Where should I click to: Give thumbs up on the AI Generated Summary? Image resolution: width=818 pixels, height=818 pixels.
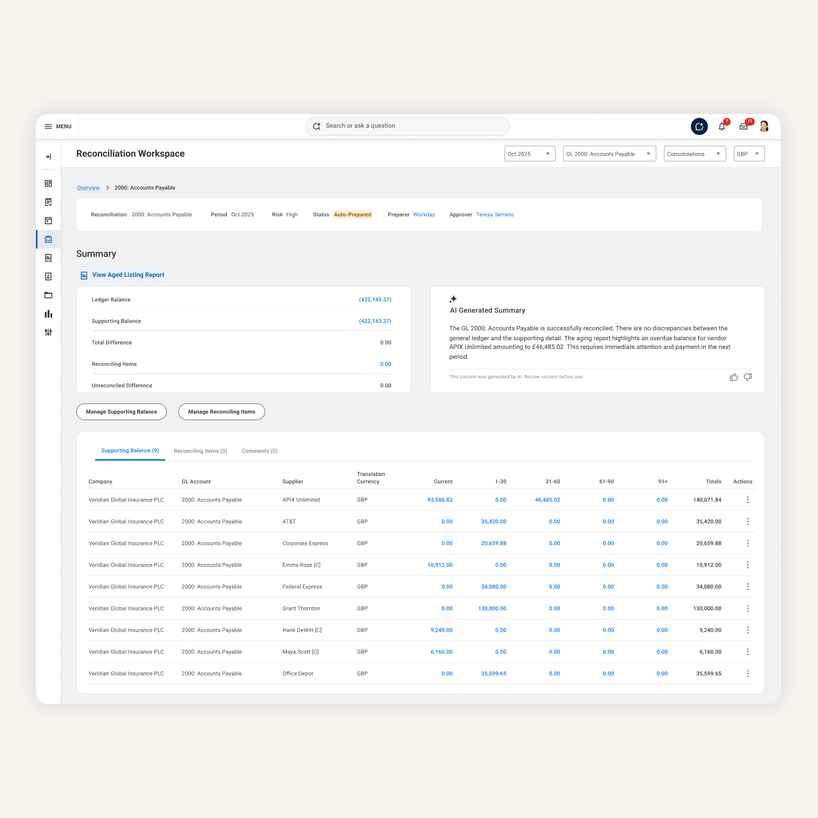734,377
